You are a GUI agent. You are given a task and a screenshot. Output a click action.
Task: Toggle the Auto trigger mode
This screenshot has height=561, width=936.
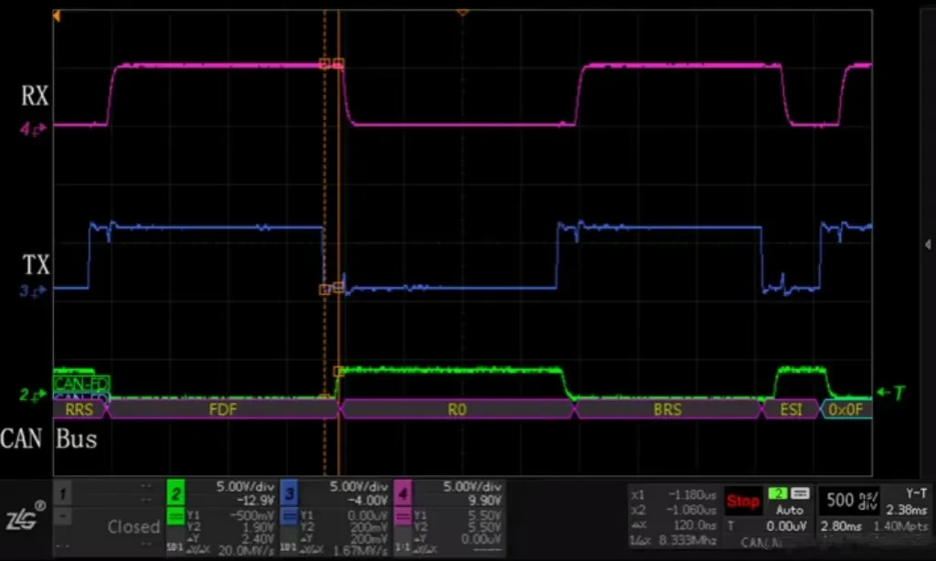coord(789,510)
